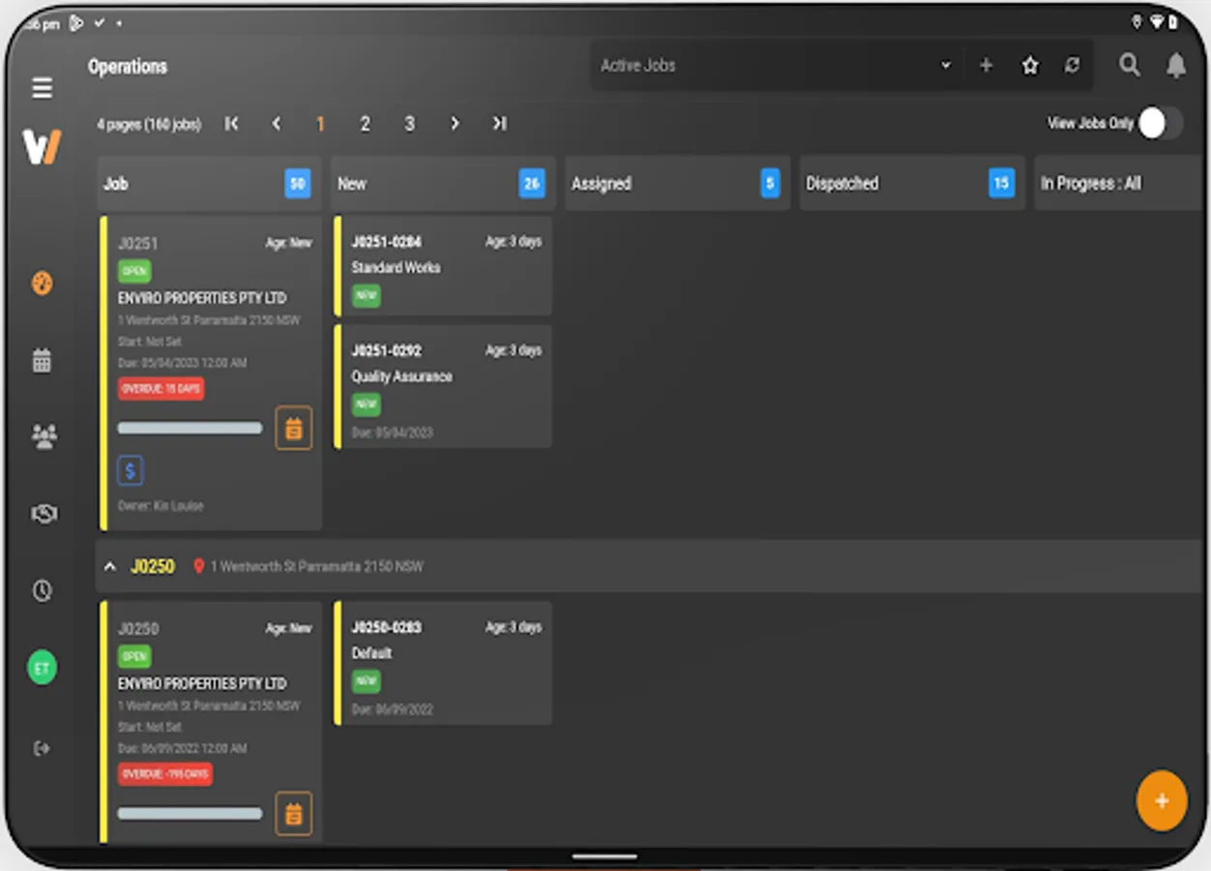Click battery icon in status bar
Viewport: 1211px width, 871px height.
1172,22
